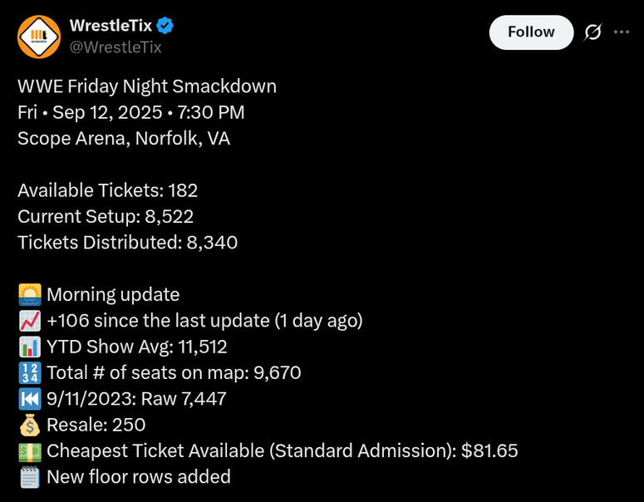Click the money bag emoji by Resale

coord(29,425)
